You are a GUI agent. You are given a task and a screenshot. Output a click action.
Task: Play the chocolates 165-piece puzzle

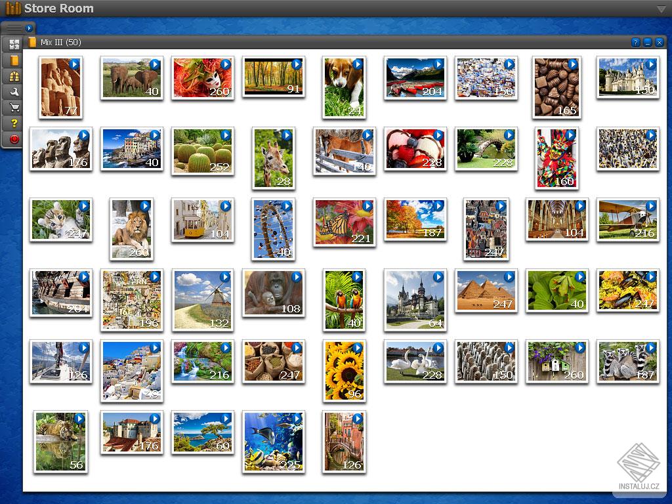(572, 64)
